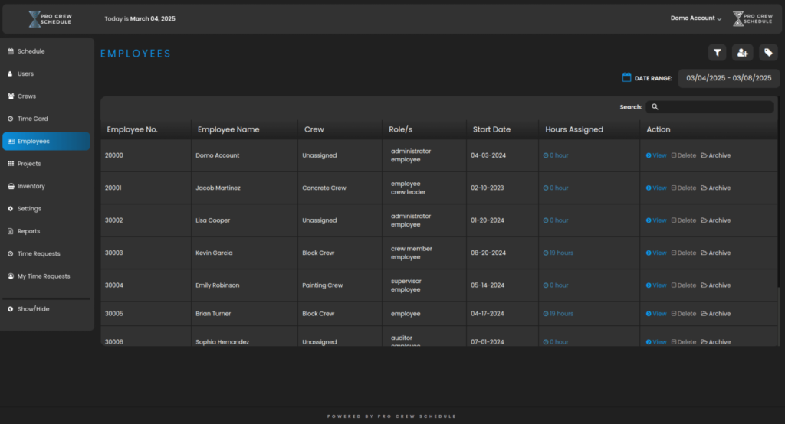Click clock icon in Kevin Garcia's hours
The width and height of the screenshot is (785, 424).
pos(546,253)
